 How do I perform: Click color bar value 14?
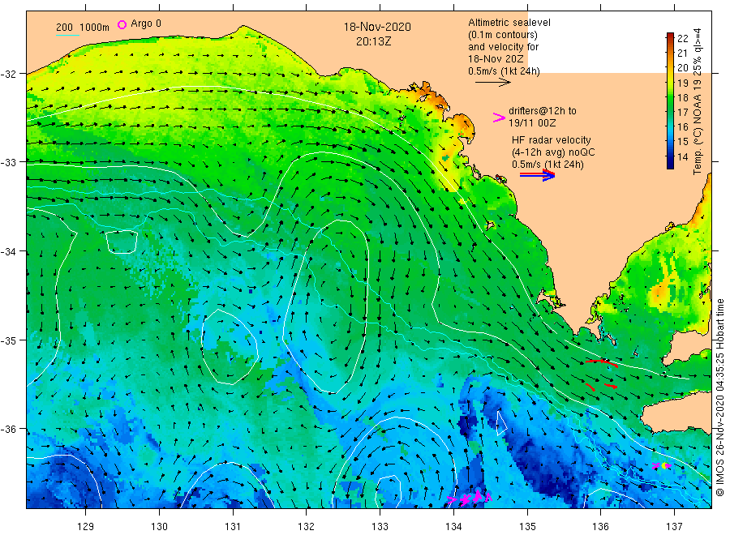682,156
